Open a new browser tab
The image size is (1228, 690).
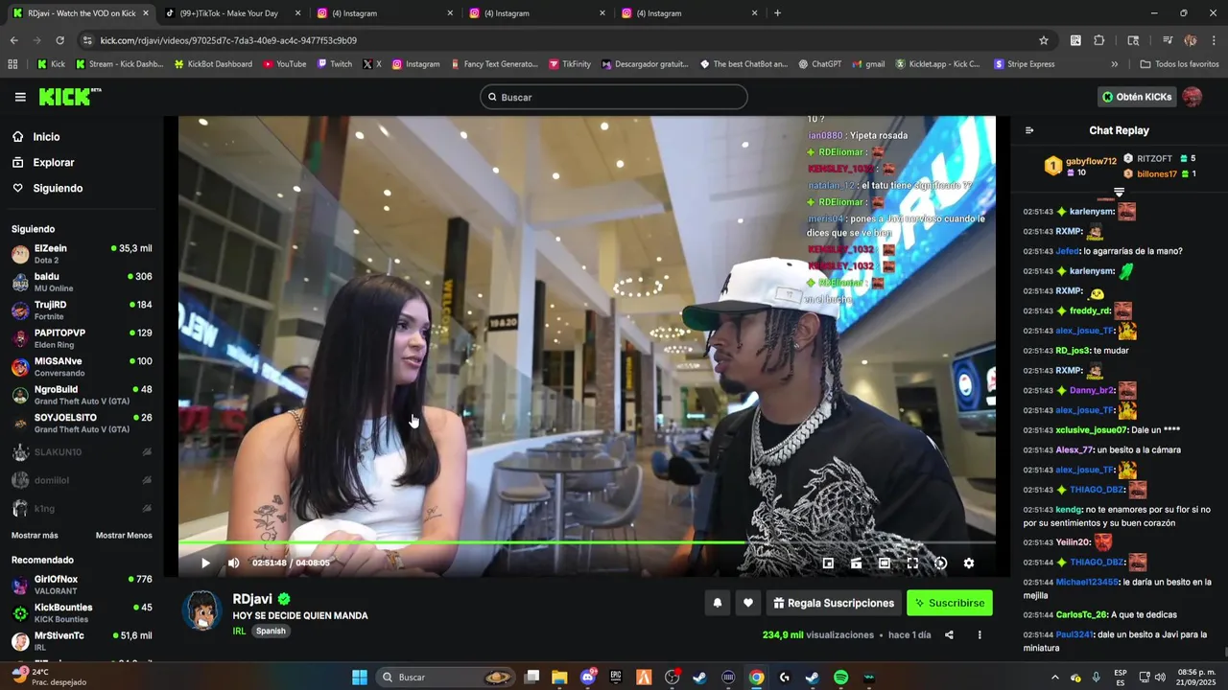pyautogui.click(x=777, y=13)
